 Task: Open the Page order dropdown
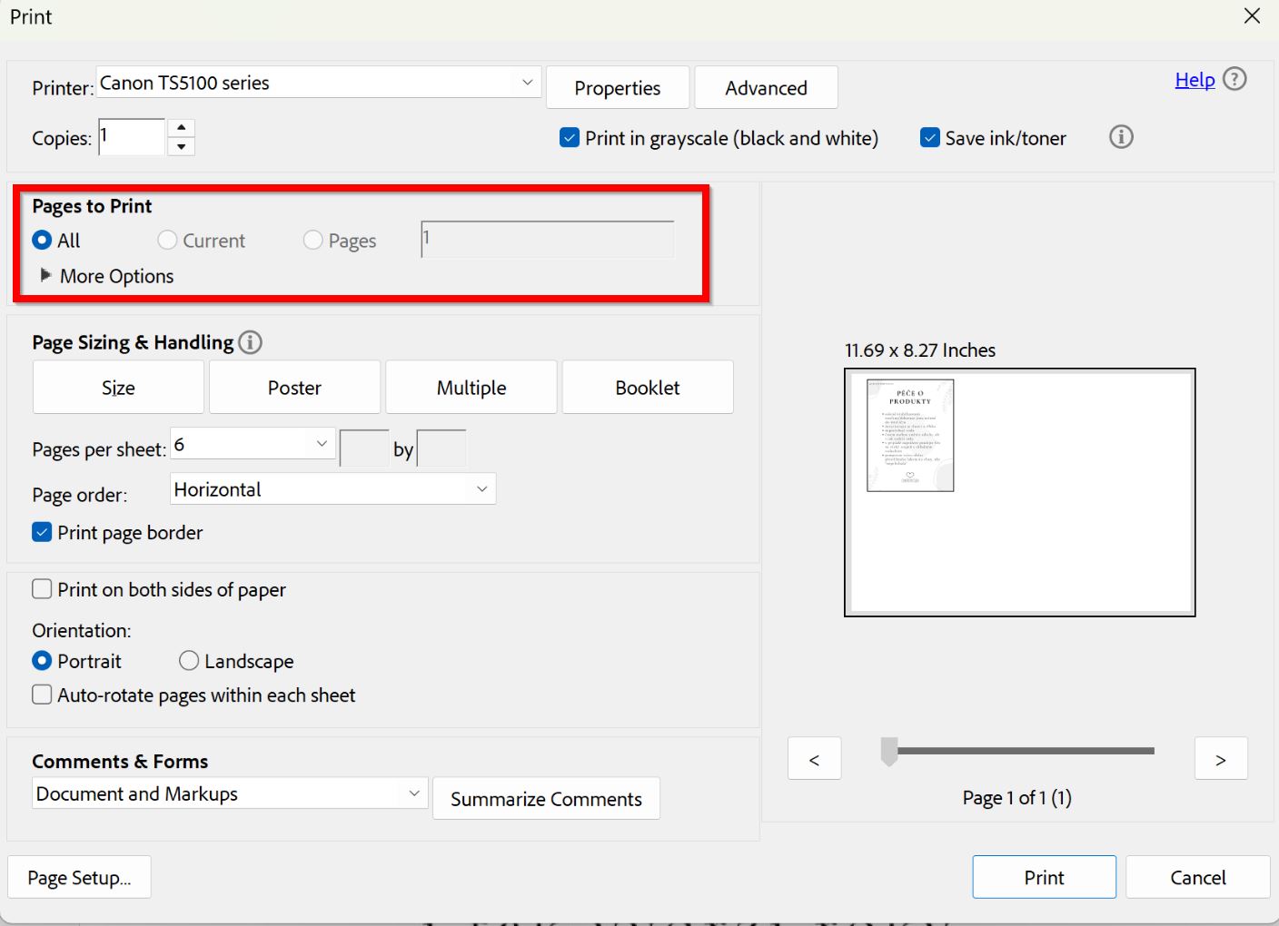(x=332, y=489)
